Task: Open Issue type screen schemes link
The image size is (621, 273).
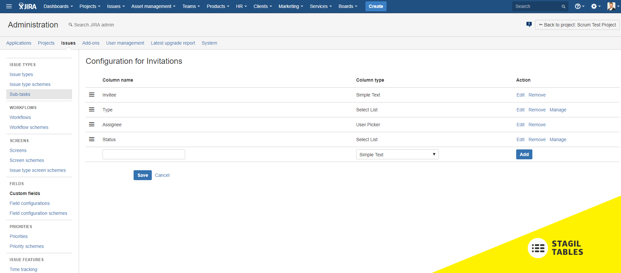Action: coord(38,170)
